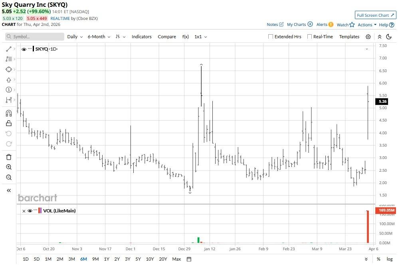Click the REALTIME quote link
This screenshot has width=398, height=265.
point(60,18)
